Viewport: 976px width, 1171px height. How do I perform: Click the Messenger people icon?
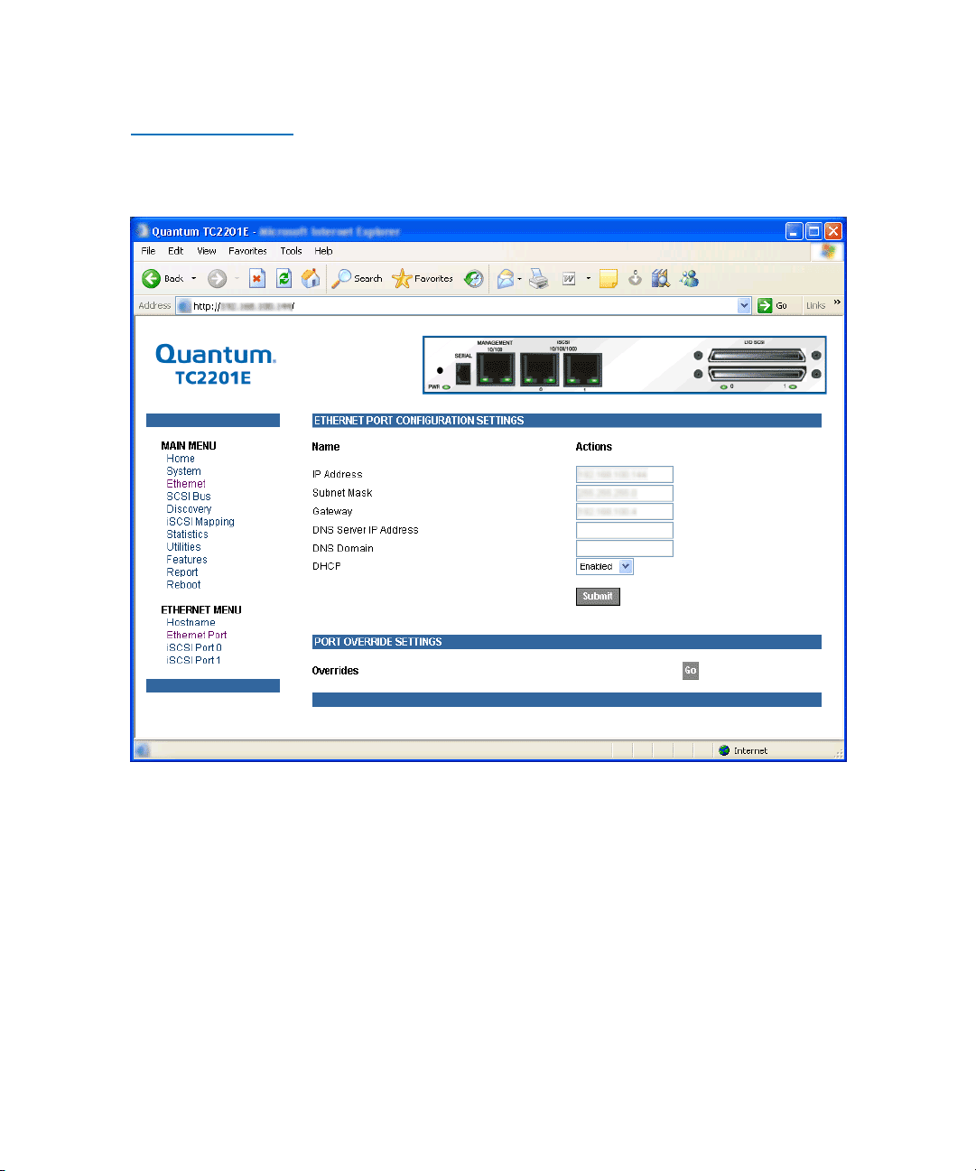[x=690, y=279]
